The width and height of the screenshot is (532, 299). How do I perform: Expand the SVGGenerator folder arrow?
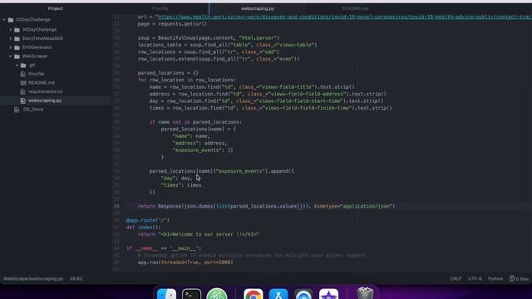pyautogui.click(x=11, y=47)
